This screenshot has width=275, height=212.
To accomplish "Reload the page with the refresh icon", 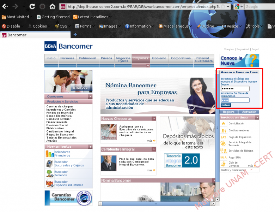I will [x=32, y=6].
